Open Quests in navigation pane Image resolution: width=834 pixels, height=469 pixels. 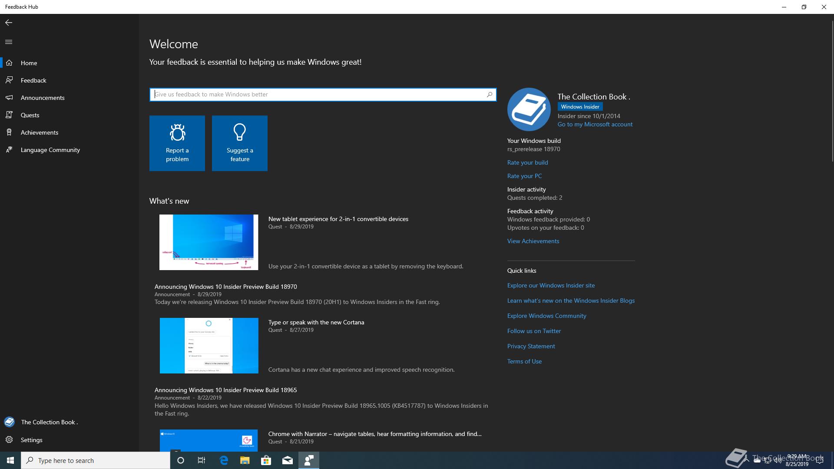pos(69,115)
